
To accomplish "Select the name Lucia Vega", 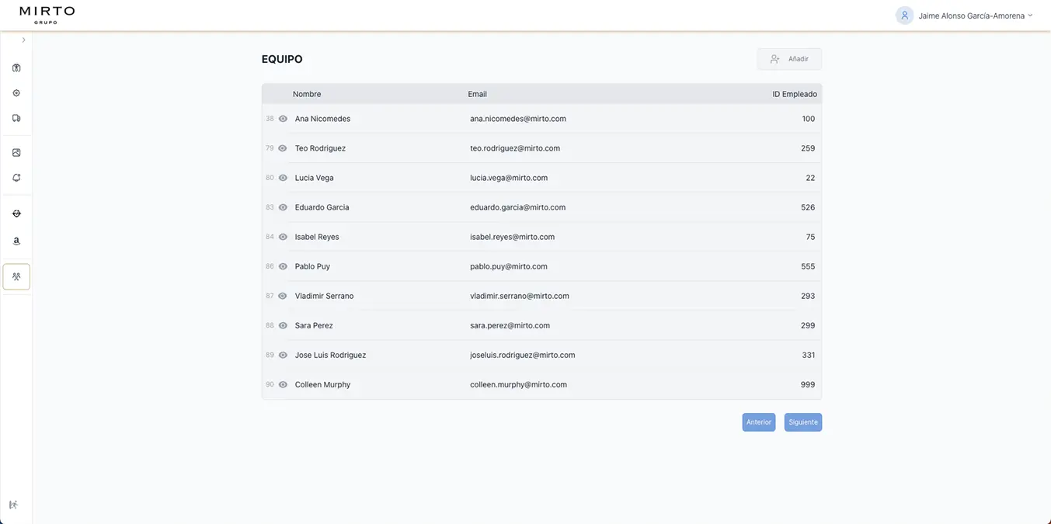I will pyautogui.click(x=314, y=178).
